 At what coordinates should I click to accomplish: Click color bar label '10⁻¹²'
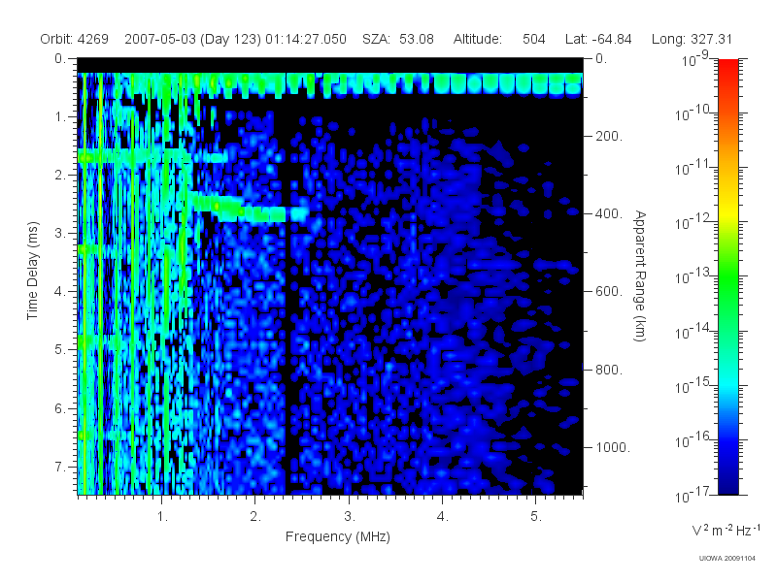tap(693, 222)
